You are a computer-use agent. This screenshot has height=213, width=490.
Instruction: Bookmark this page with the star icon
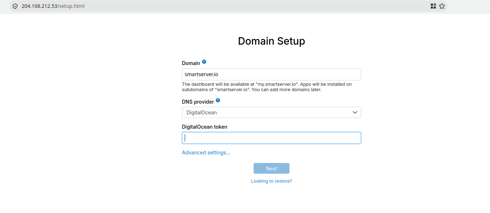tap(442, 6)
